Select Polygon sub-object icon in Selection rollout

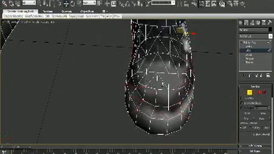(259, 92)
